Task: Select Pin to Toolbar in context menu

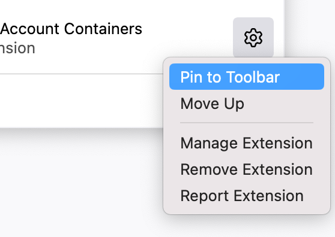Action: click(x=247, y=77)
